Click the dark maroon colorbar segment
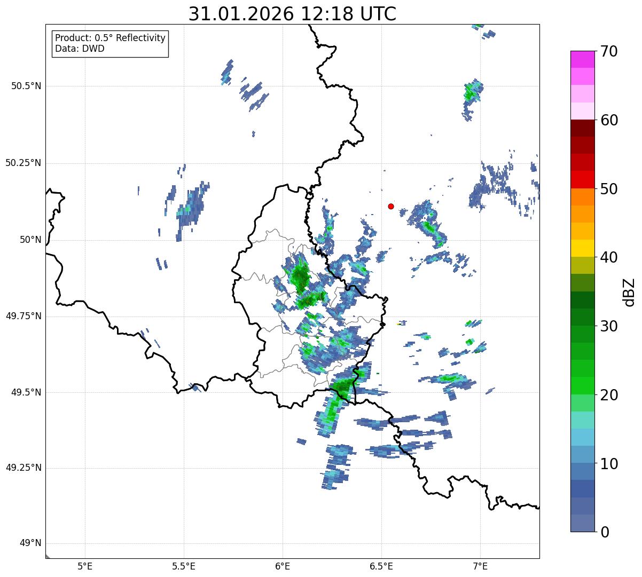The width and height of the screenshot is (642, 577). point(583,128)
